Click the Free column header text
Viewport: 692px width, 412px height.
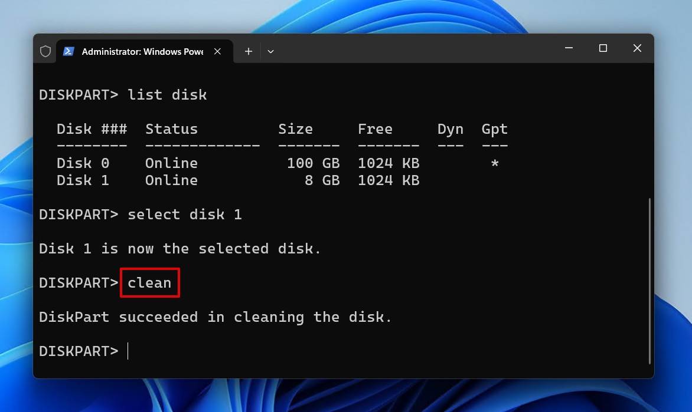coord(375,128)
